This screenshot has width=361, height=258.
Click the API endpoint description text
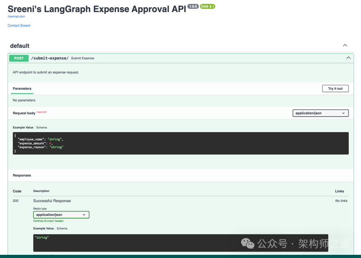46,72
